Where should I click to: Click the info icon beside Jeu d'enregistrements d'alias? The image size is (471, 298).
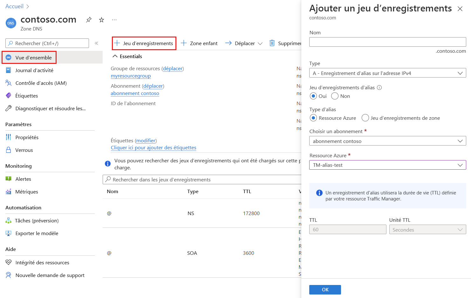(x=379, y=88)
